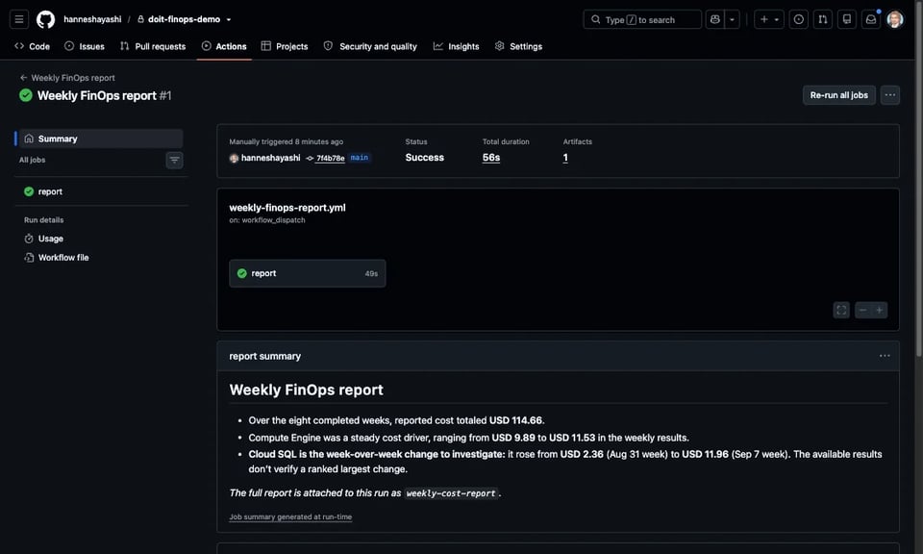Click the stopwatch icon beside Usage
Viewport: 923px width, 554px height.
point(29,239)
